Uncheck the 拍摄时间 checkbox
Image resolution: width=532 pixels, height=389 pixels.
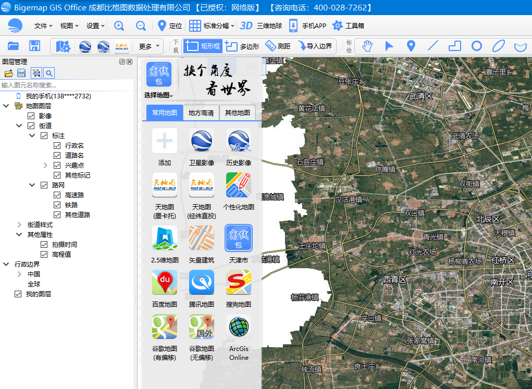(x=44, y=245)
